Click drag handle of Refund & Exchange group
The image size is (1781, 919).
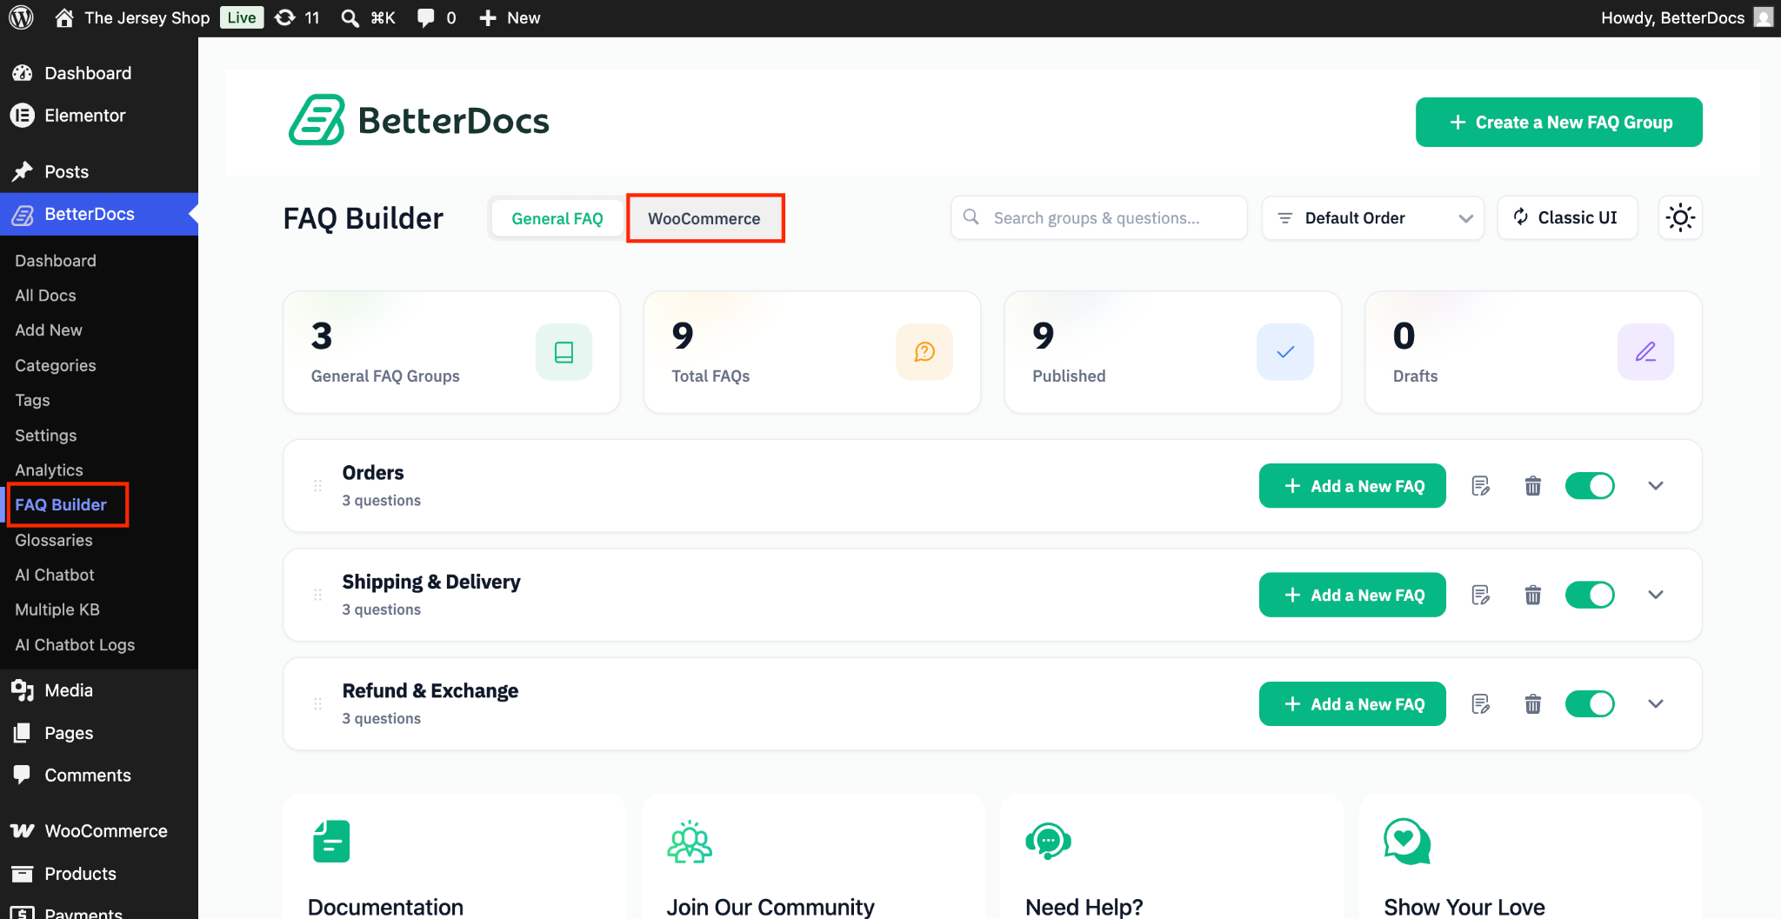pos(317,703)
